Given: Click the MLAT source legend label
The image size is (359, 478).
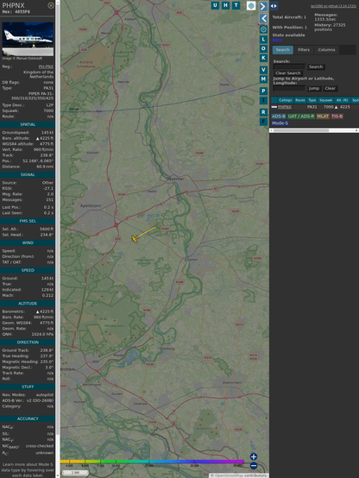Looking at the screenshot, I should click(x=323, y=116).
